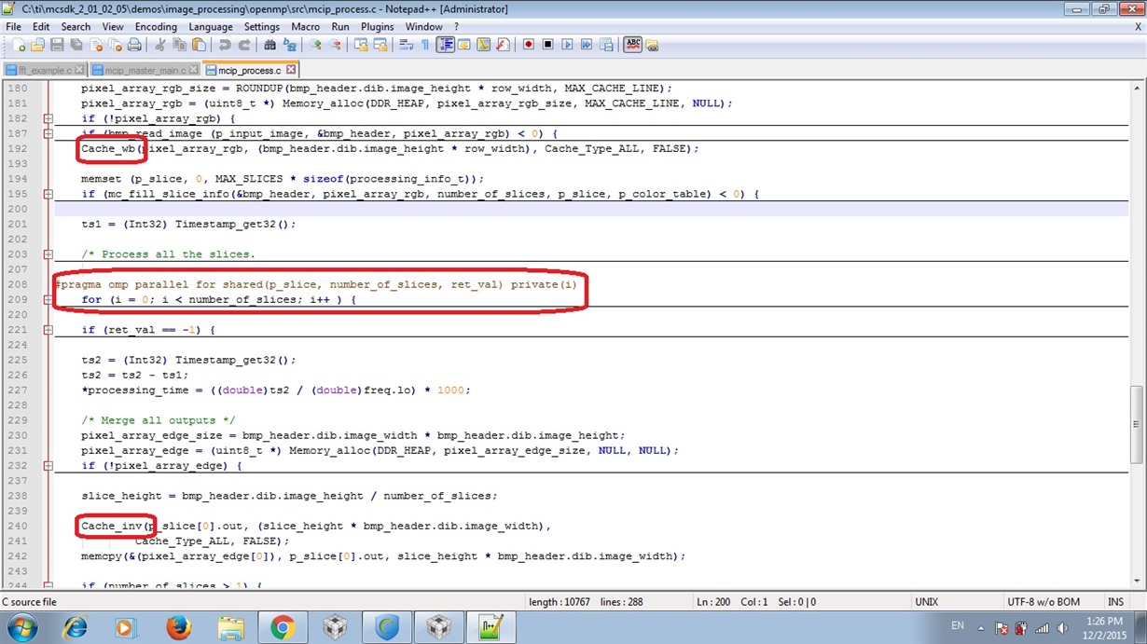Click the Open file toolbar icon
The image size is (1147, 644).
coord(36,45)
